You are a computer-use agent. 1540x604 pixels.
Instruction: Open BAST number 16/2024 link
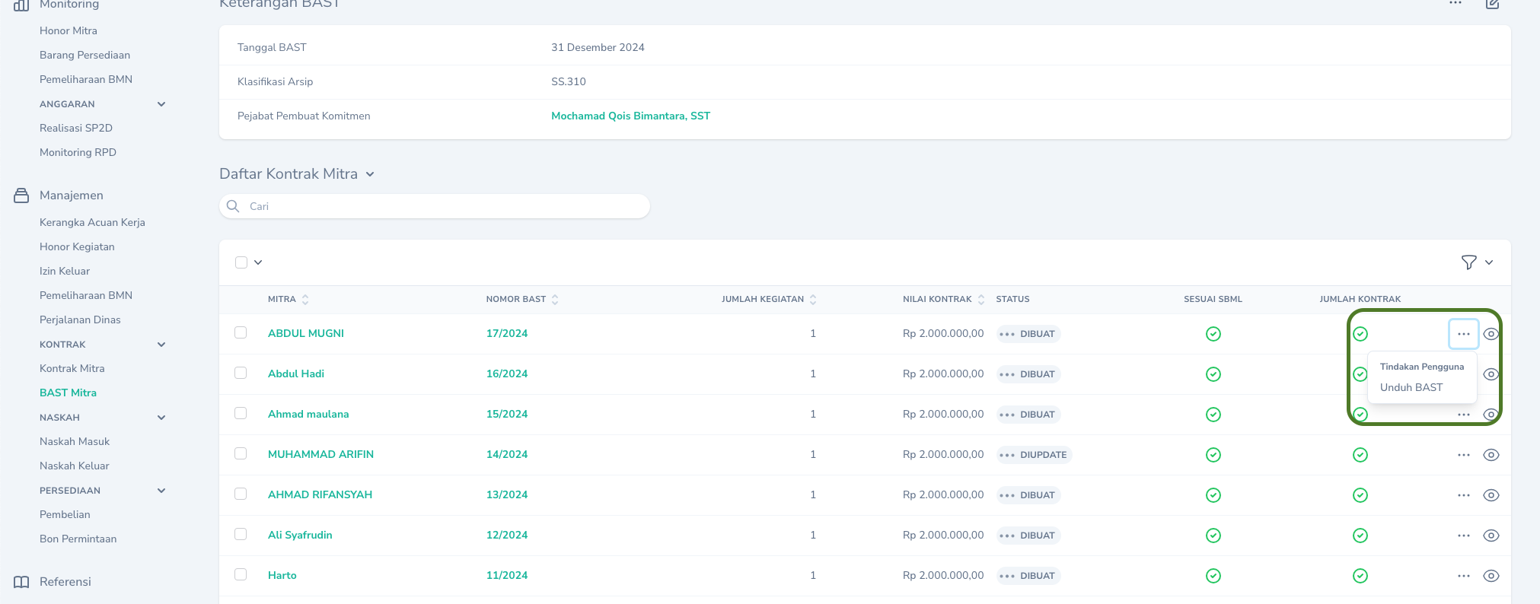(507, 374)
